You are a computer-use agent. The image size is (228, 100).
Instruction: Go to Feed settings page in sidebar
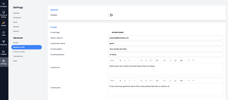[x=15, y=22]
